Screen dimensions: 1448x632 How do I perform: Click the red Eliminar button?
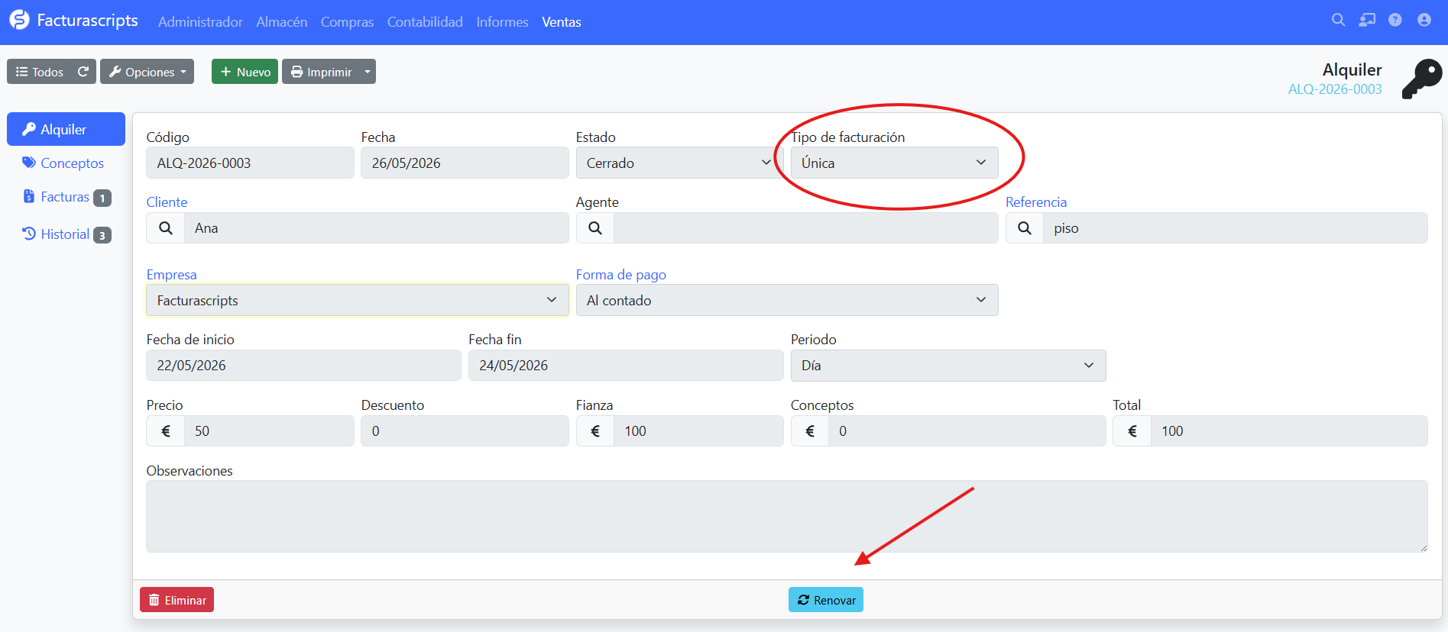[177, 600]
